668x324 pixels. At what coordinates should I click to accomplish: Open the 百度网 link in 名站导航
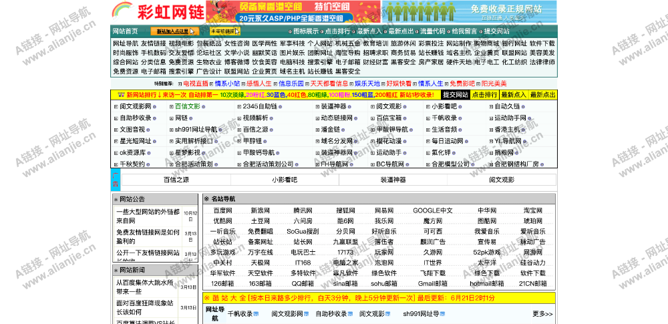223,210
